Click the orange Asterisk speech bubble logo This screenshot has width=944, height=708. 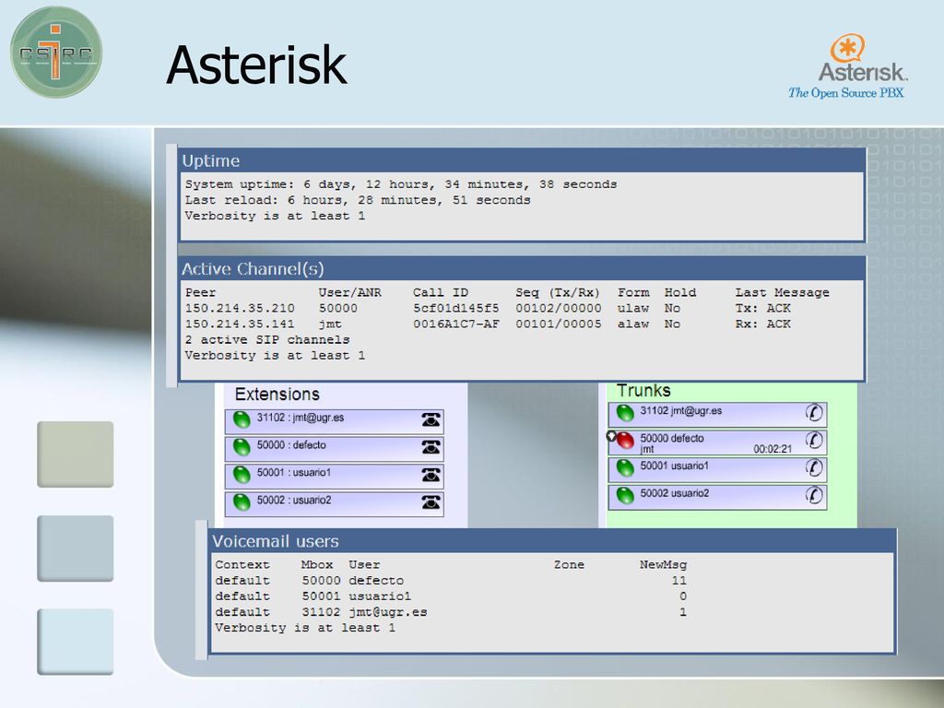click(x=848, y=48)
